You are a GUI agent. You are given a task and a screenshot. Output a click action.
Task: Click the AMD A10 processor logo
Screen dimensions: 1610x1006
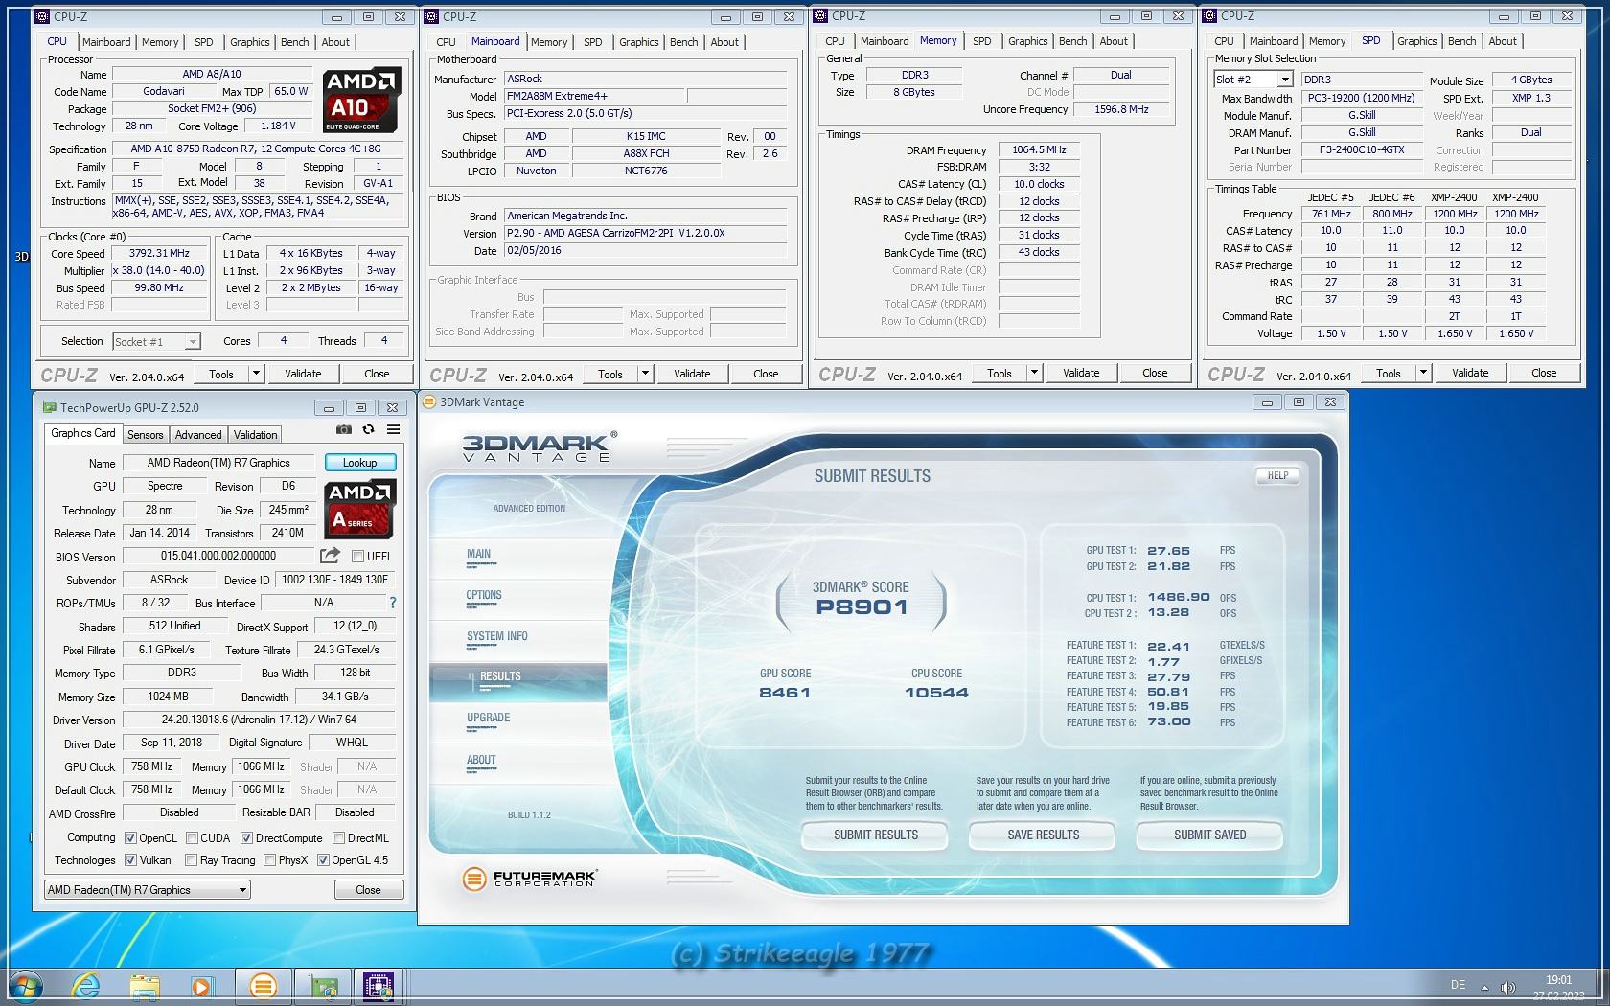click(360, 101)
